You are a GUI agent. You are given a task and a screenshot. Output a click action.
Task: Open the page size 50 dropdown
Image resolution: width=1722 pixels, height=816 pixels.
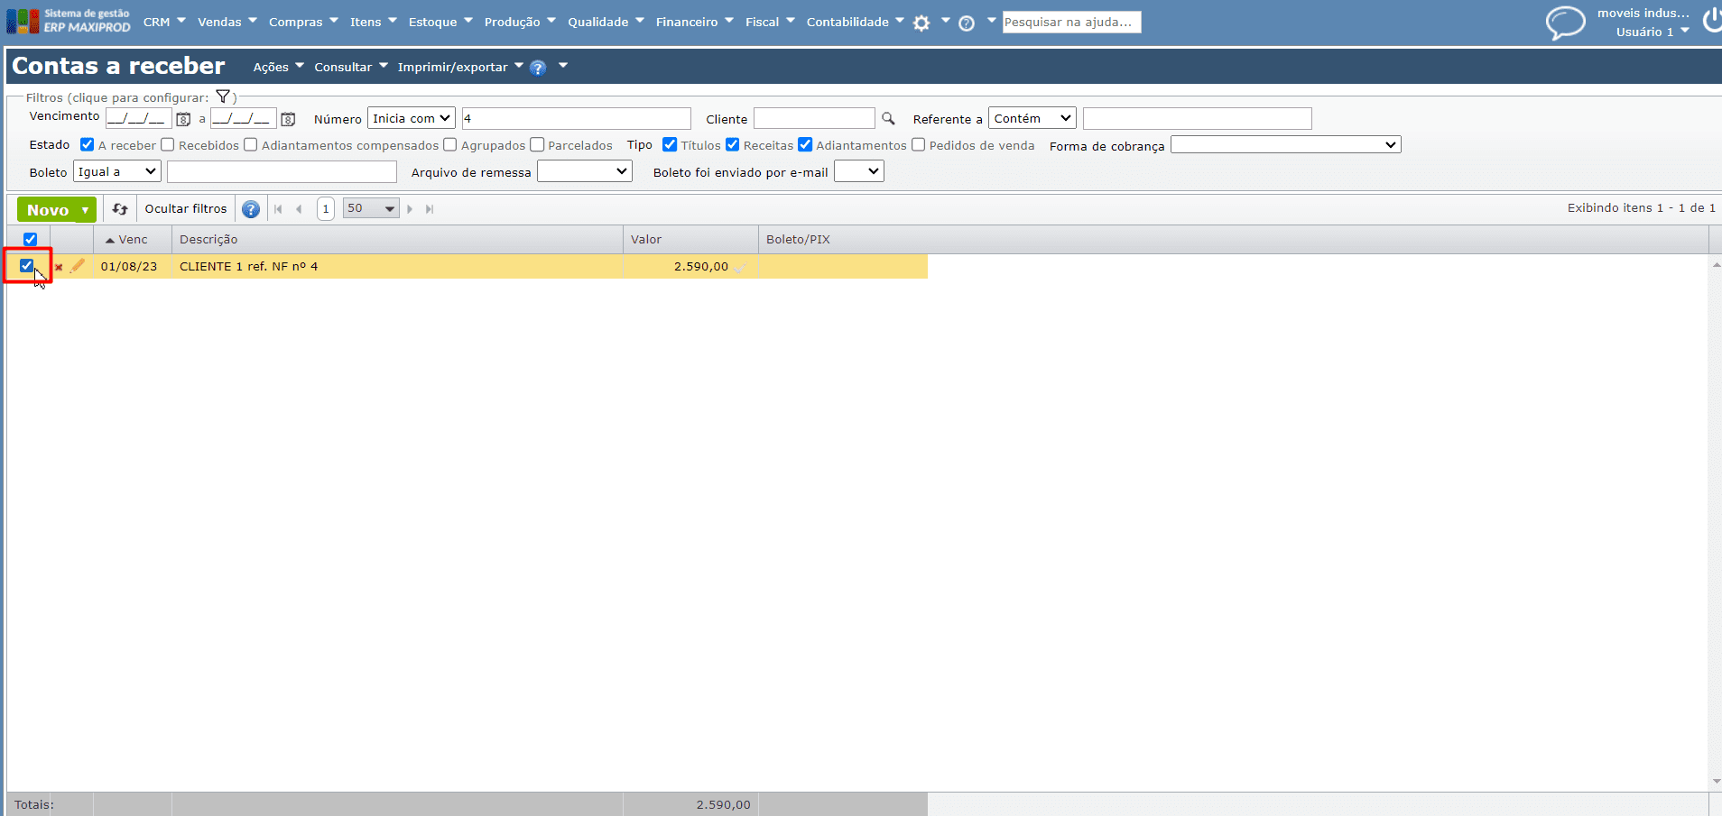371,208
